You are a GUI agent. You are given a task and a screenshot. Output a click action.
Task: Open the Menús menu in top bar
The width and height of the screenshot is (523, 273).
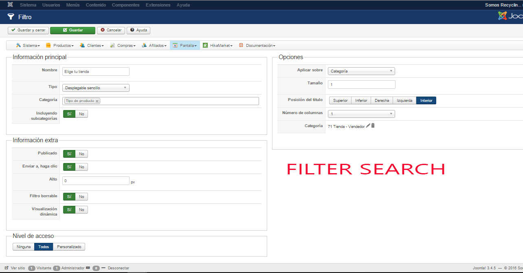pyautogui.click(x=73, y=5)
